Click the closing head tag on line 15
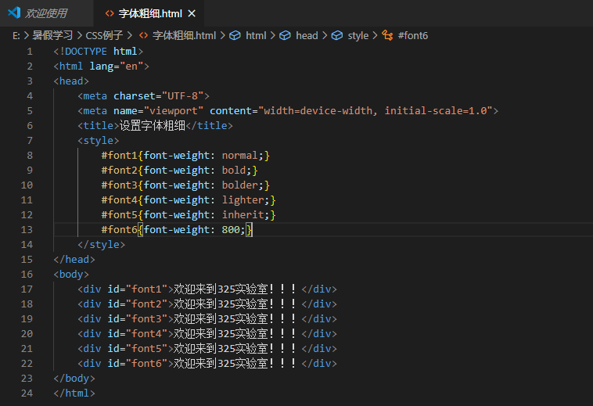Image resolution: width=593 pixels, height=406 pixels. [74, 260]
